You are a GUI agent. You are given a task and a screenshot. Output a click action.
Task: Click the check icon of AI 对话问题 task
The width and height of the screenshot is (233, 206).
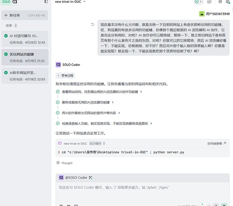pos(6,36)
